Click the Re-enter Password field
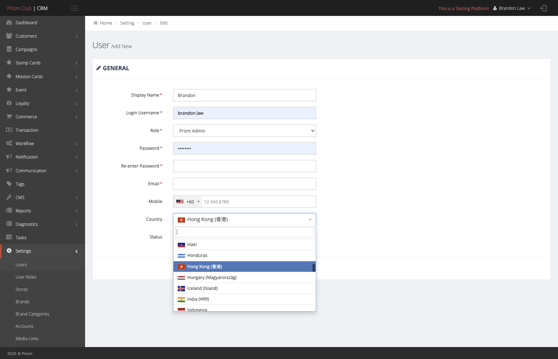Viewport: 558px width, 359px height. (x=244, y=166)
